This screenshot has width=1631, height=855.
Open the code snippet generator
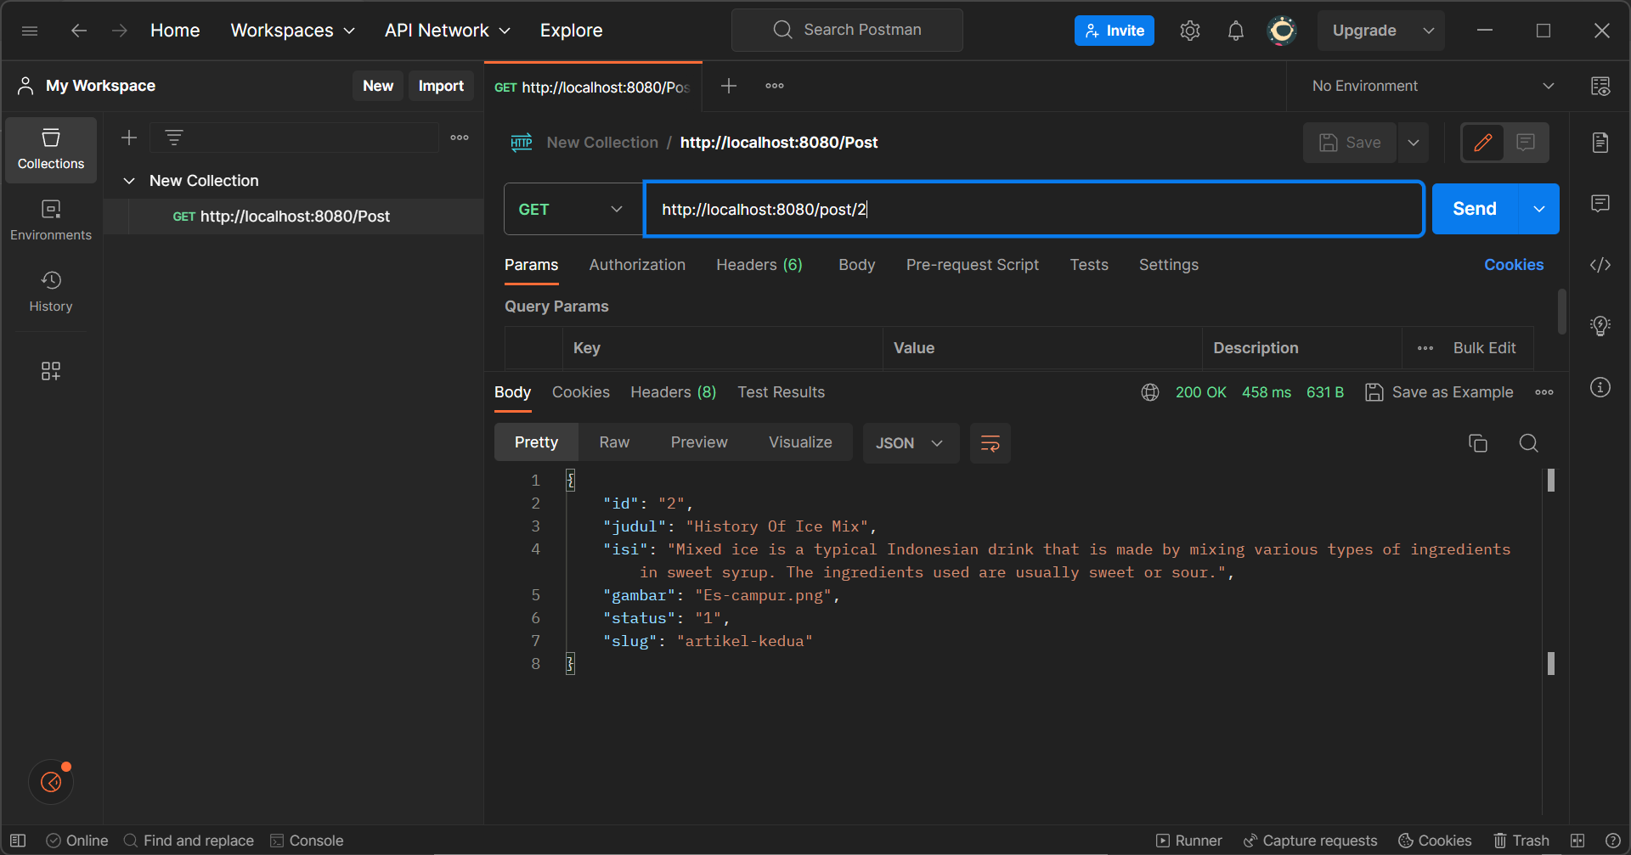1600,265
